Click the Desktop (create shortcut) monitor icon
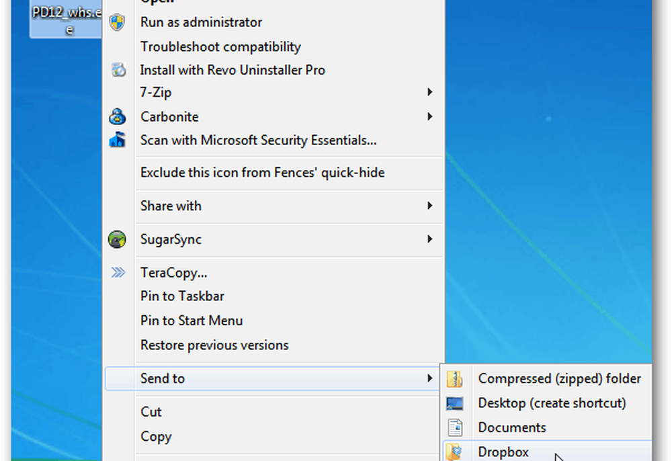Viewport: 672px width, 461px height. click(454, 403)
